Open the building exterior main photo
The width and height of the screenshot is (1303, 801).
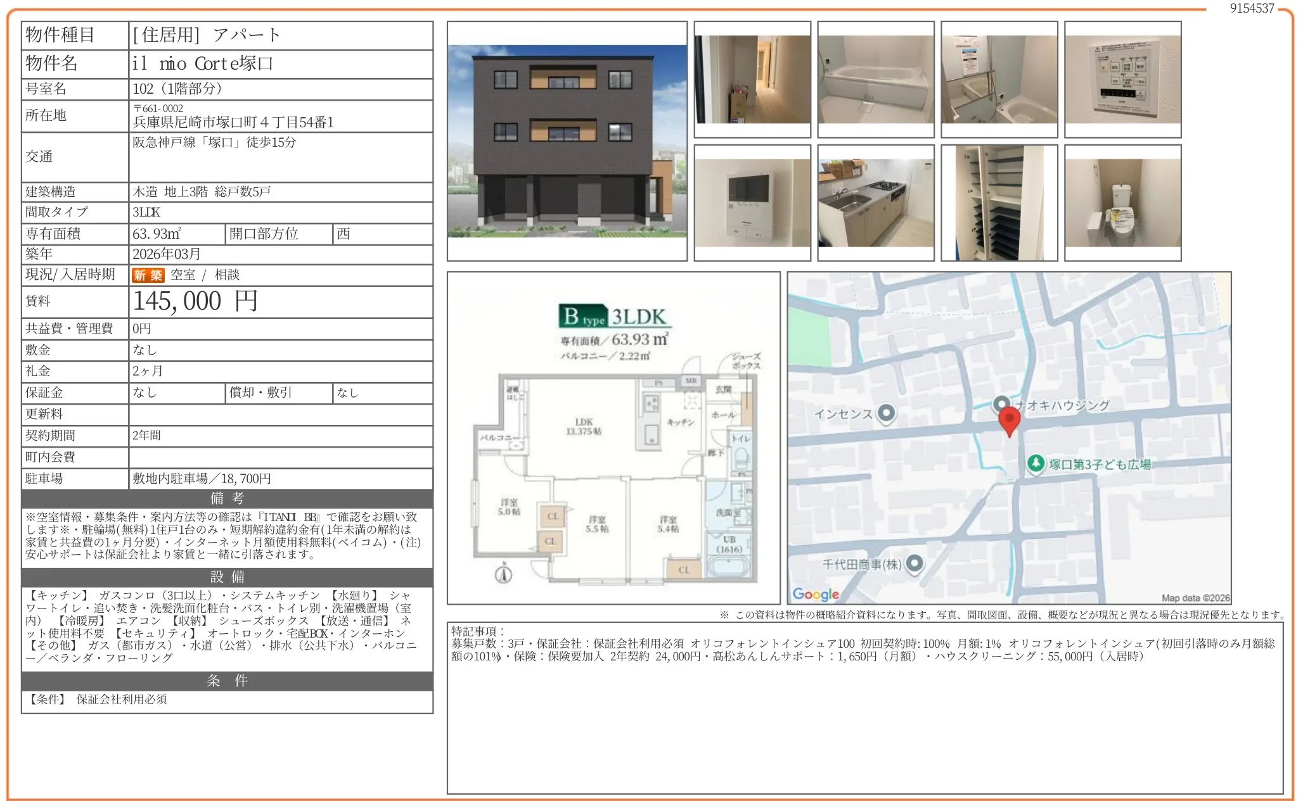click(567, 141)
